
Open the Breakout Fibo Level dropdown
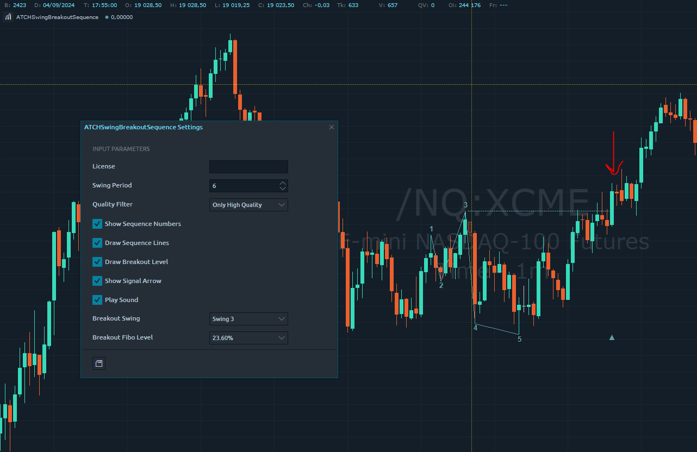pyautogui.click(x=248, y=338)
